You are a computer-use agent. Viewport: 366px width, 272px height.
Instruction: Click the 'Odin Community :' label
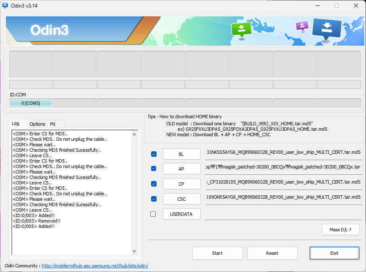click(23, 266)
